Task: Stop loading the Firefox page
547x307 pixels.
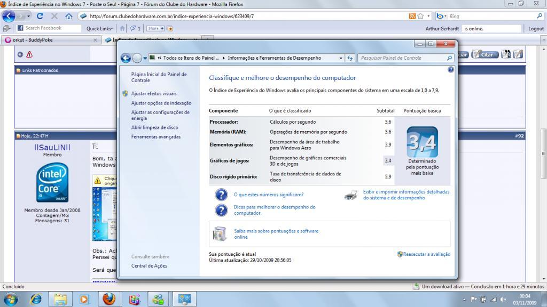Action: (54, 16)
